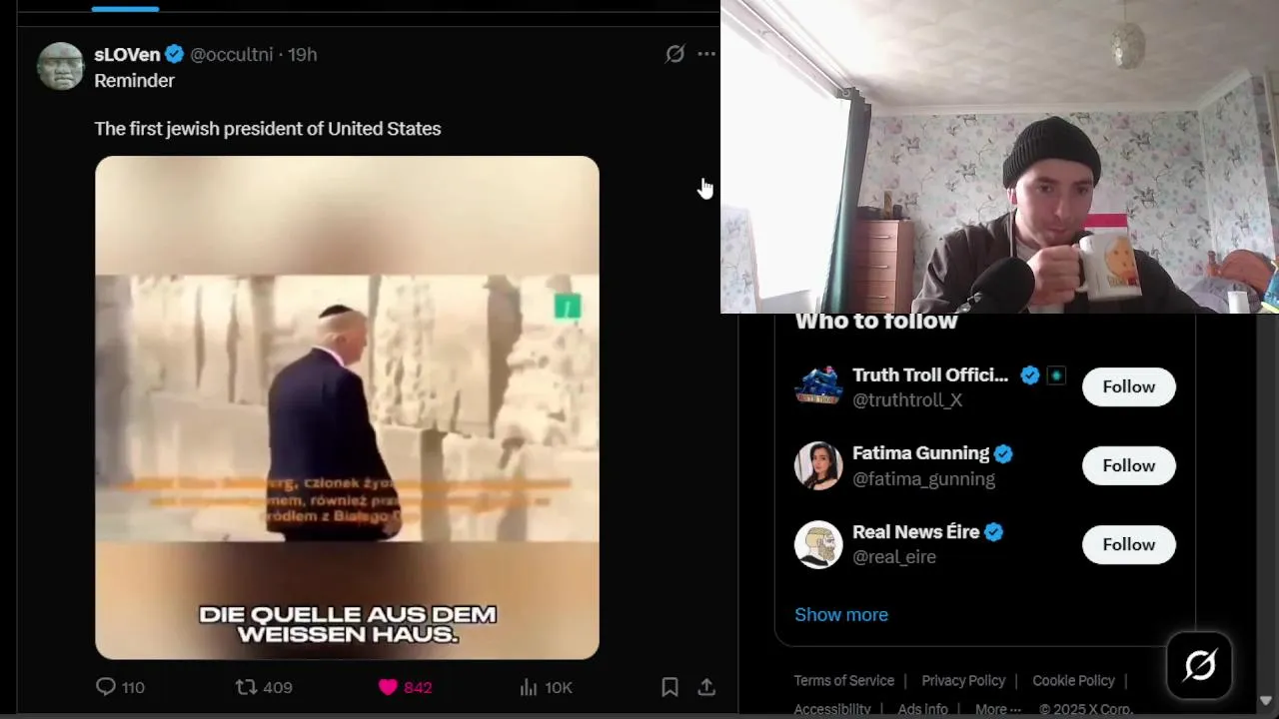Follow Real News Éire

[1129, 544]
